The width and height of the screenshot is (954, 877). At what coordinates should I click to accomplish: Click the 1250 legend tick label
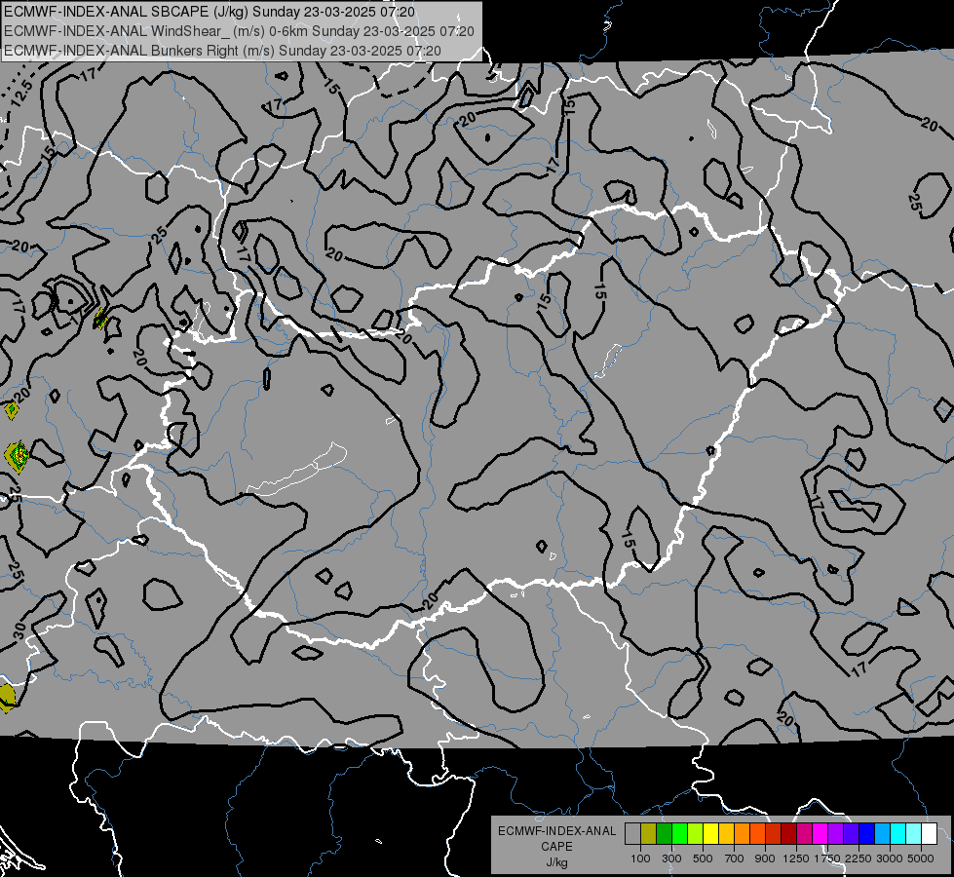click(x=796, y=858)
